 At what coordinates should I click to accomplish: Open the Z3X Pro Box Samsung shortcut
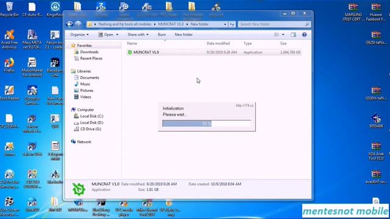tap(10, 179)
